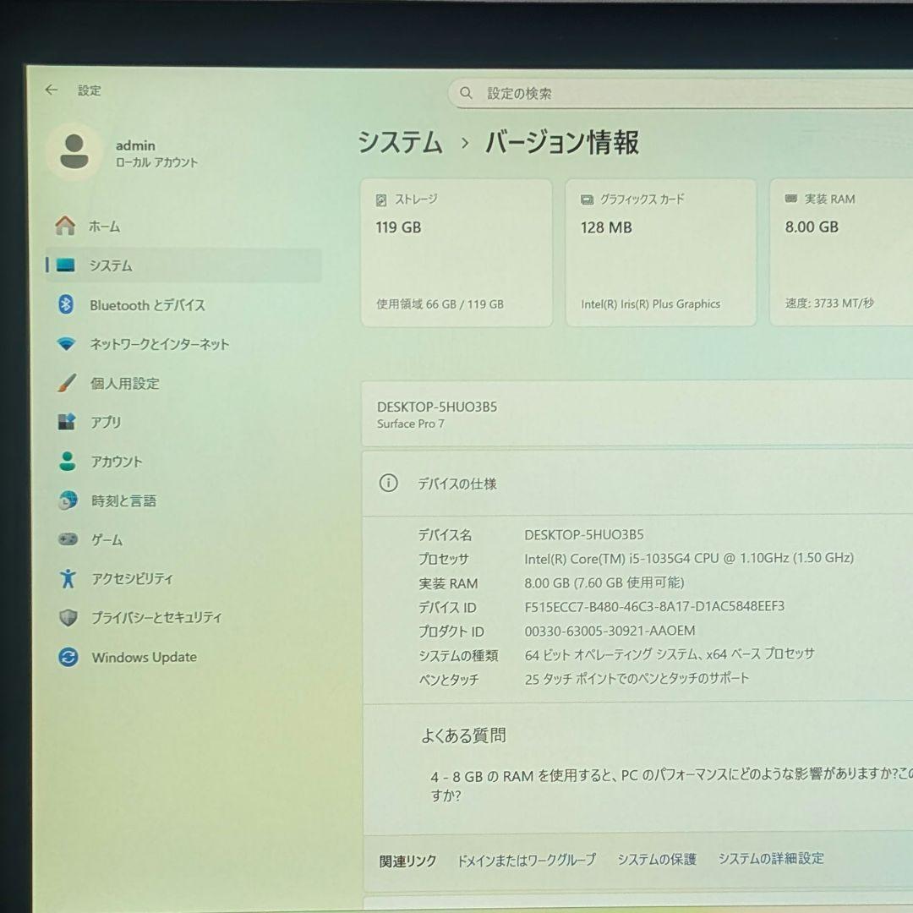Open Bluetooth とデバイス settings

[66, 305]
